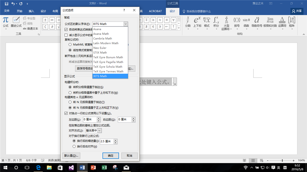This screenshot has width=307, height=172.
Task: Undo the last action
Action: click(x=13, y=4)
